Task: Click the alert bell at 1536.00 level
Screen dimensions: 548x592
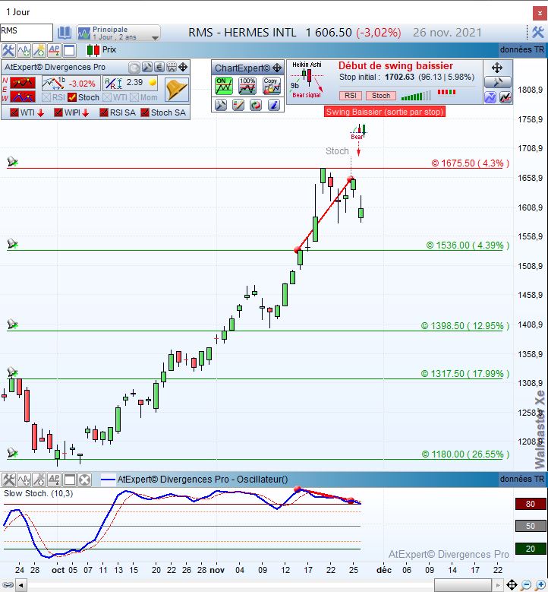Action: click(12, 244)
